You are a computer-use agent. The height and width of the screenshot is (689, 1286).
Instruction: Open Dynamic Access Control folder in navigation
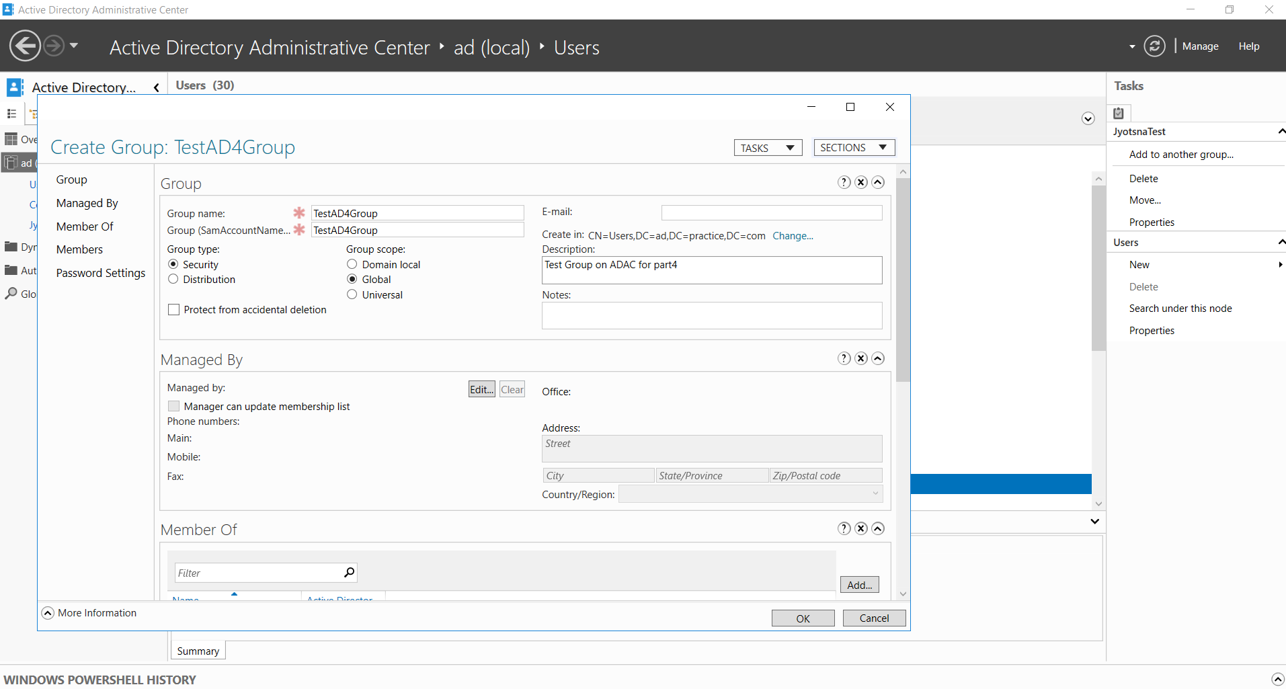pos(11,247)
